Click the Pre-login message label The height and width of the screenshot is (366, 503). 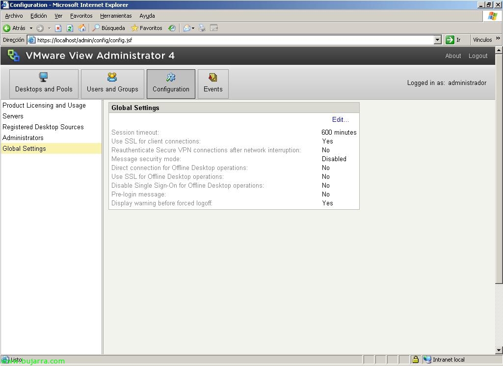pyautogui.click(x=138, y=194)
